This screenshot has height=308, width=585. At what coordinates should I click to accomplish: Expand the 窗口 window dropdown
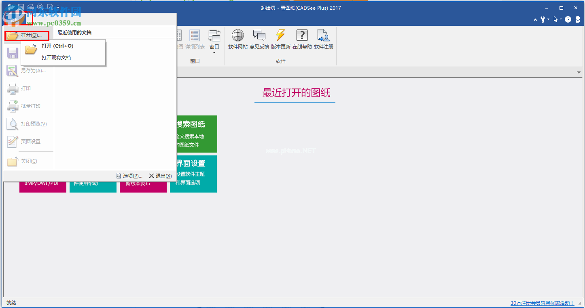click(214, 42)
